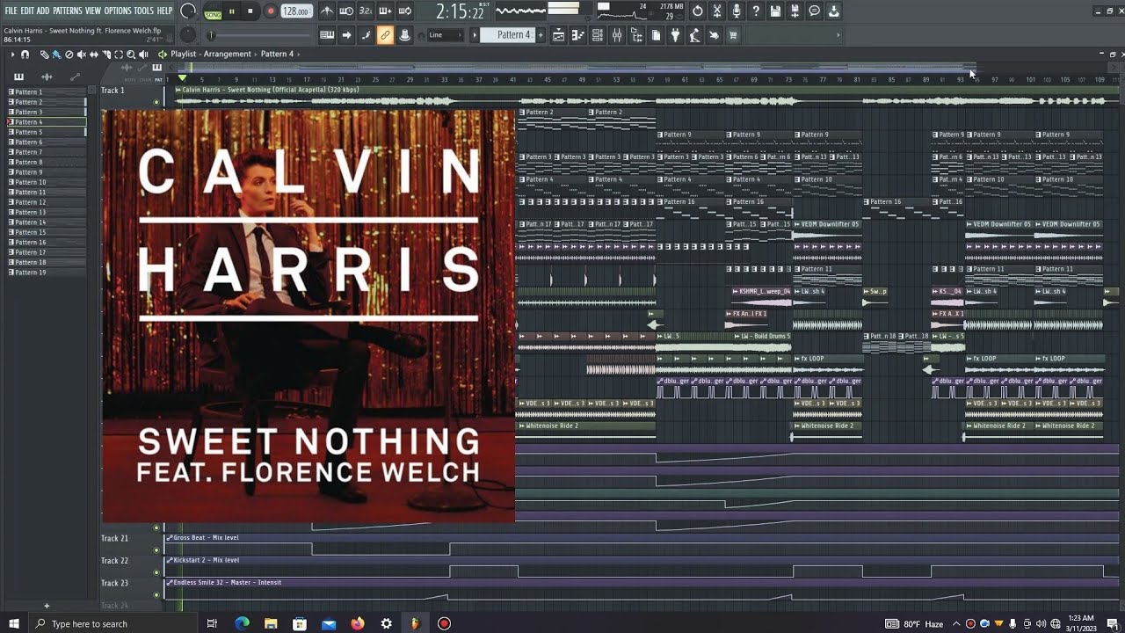This screenshot has height=633, width=1125.
Task: Adjust the master pitch knob
Action: [188, 35]
